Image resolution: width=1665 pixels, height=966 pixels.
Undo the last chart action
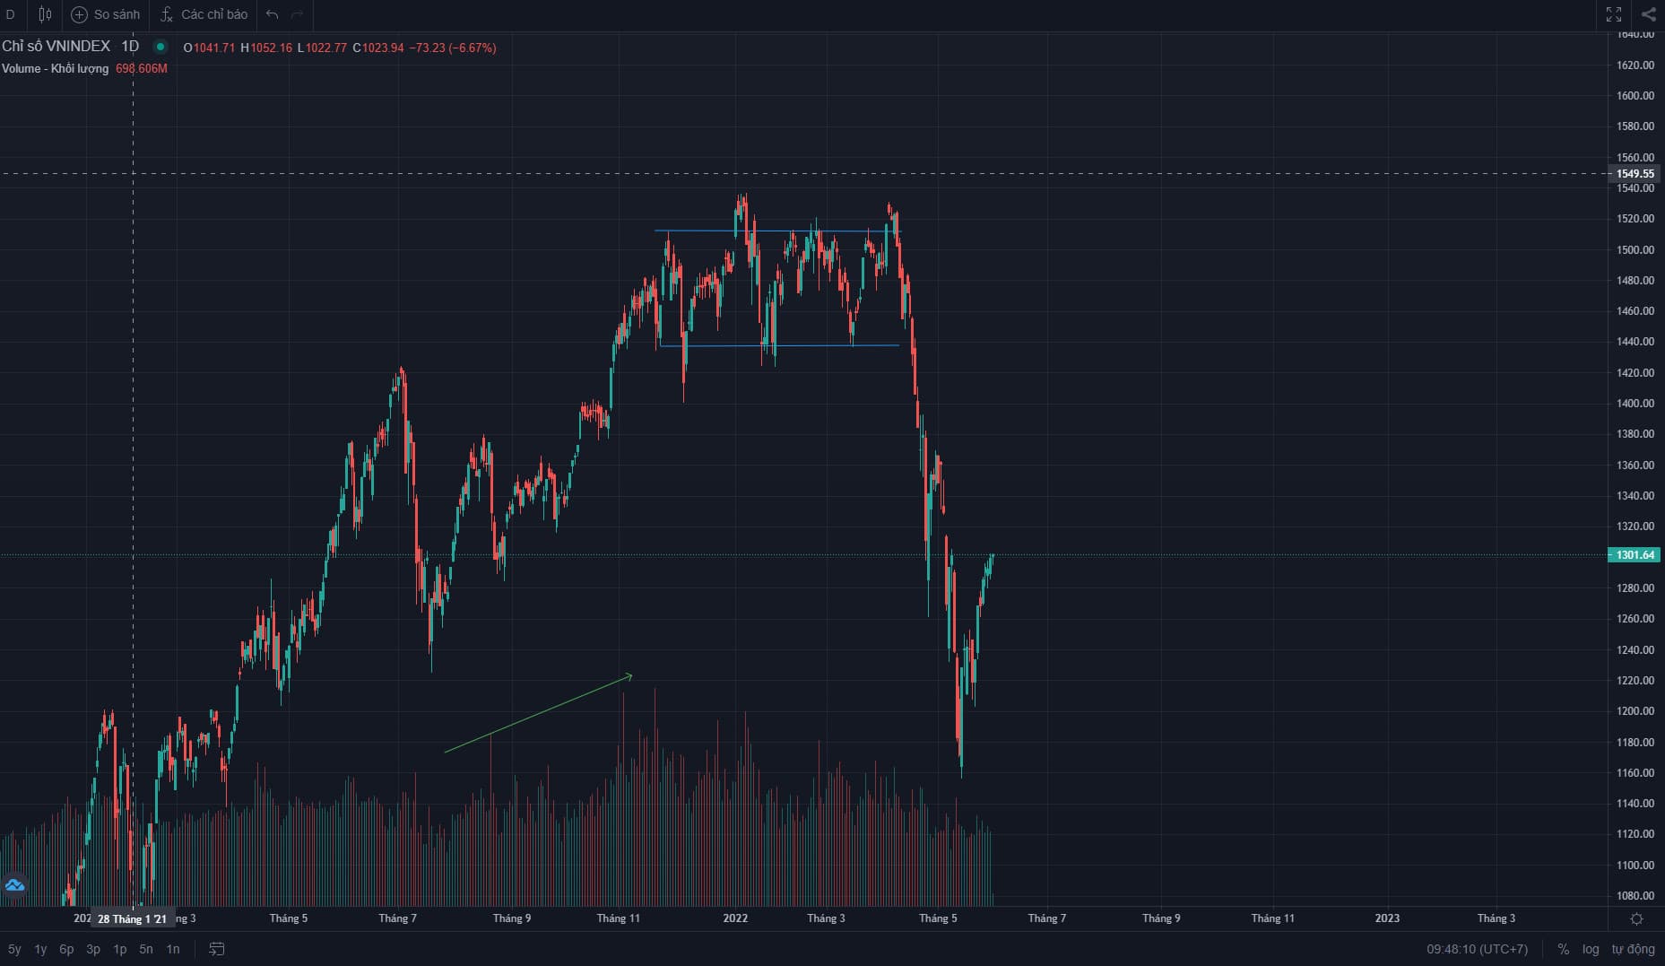click(x=273, y=14)
